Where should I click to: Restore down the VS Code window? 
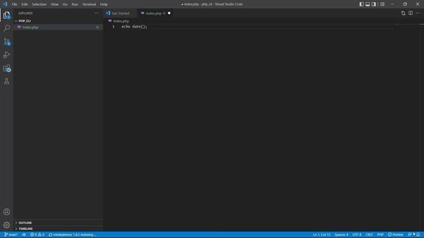[405, 4]
